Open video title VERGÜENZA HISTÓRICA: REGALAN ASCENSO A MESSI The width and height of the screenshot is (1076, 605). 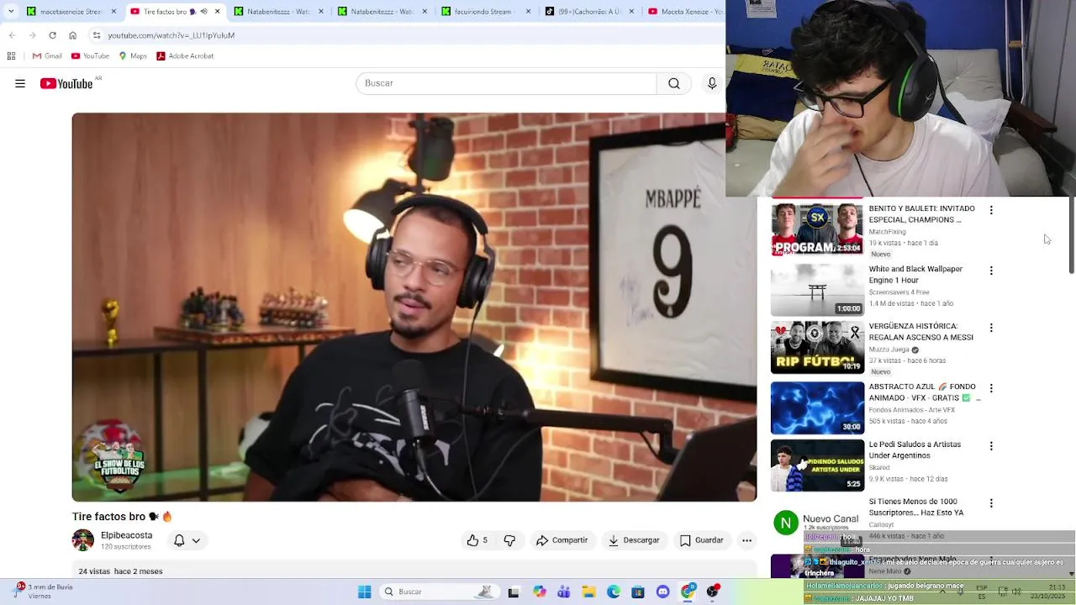(920, 332)
